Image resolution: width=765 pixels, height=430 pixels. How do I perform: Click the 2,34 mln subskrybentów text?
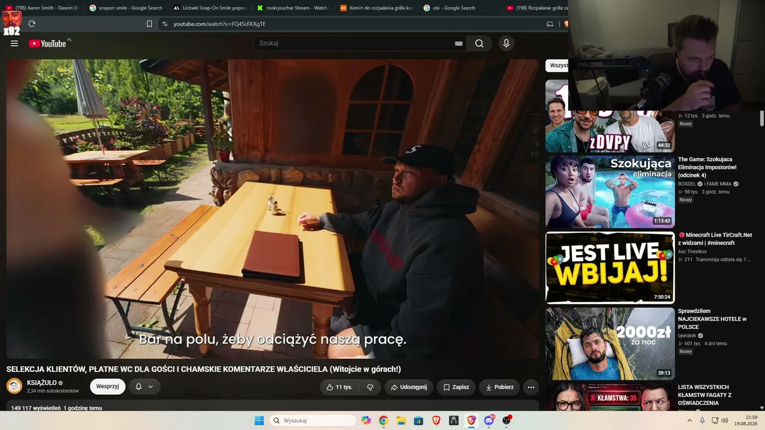point(53,391)
